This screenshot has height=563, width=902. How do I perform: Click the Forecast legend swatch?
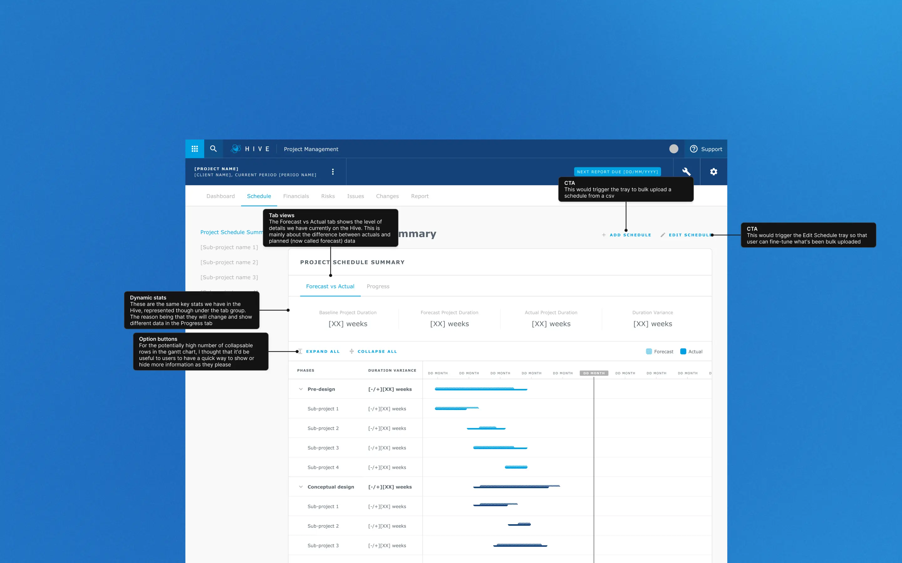click(x=649, y=352)
